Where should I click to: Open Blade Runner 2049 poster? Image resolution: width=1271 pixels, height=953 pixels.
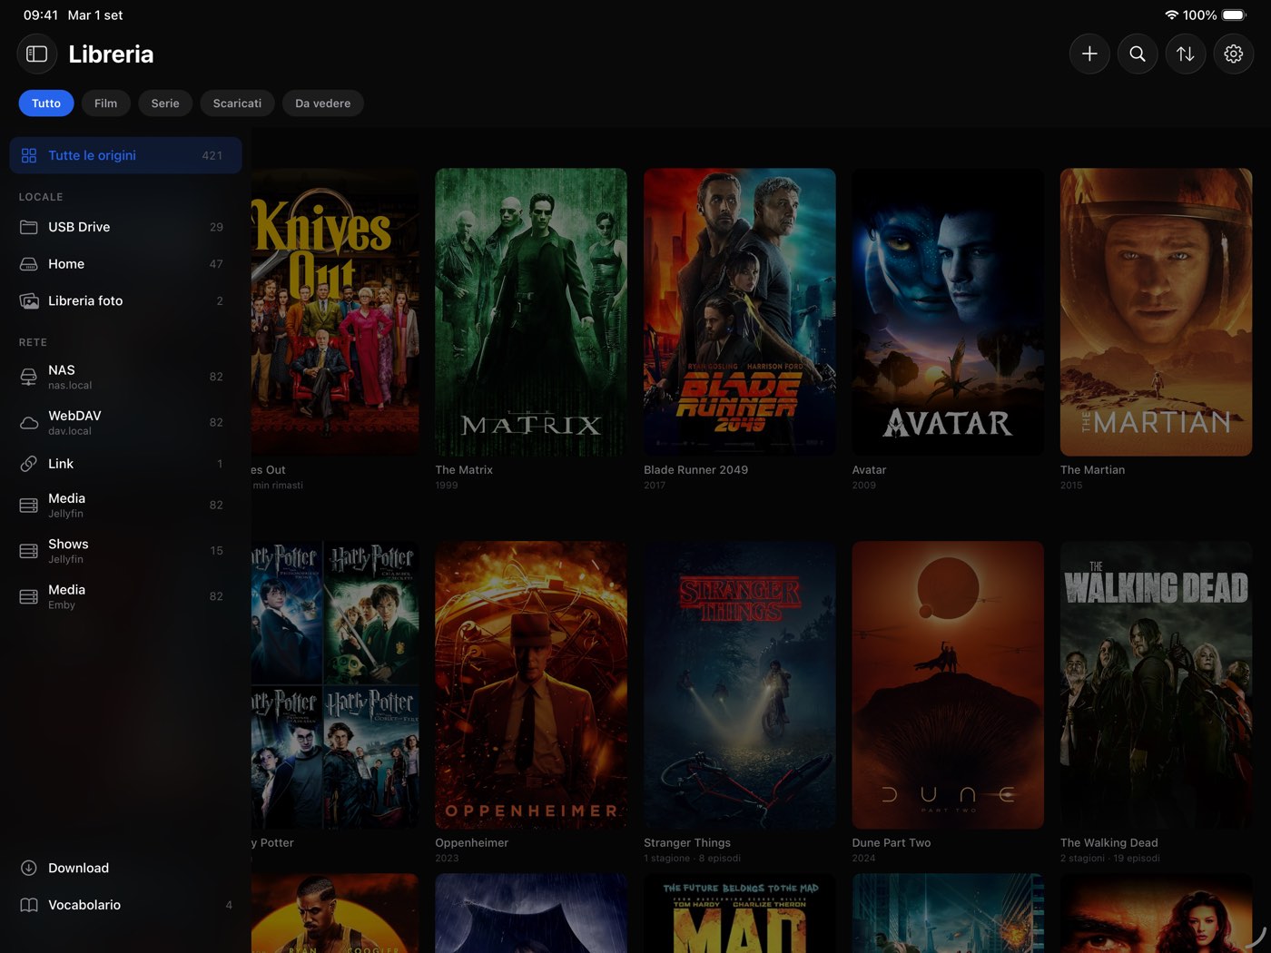click(x=740, y=311)
